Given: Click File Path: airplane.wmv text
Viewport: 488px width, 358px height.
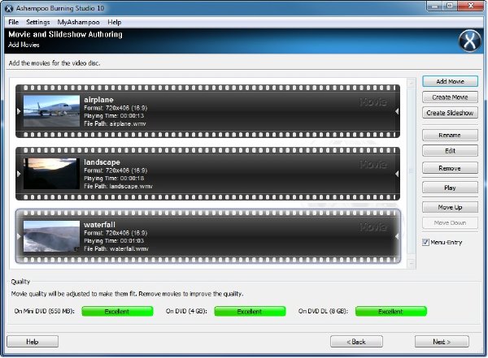Looking at the screenshot, I should (x=115, y=123).
